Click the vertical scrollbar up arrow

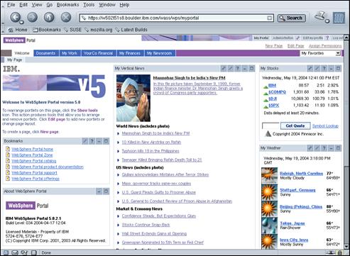pos(346,38)
